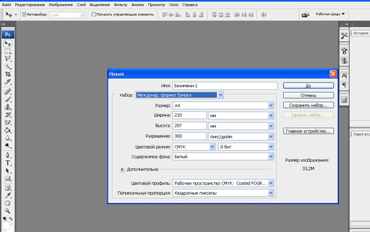This screenshot has height=232, width=370.
Task: Open the Файл menu
Action: (6, 5)
